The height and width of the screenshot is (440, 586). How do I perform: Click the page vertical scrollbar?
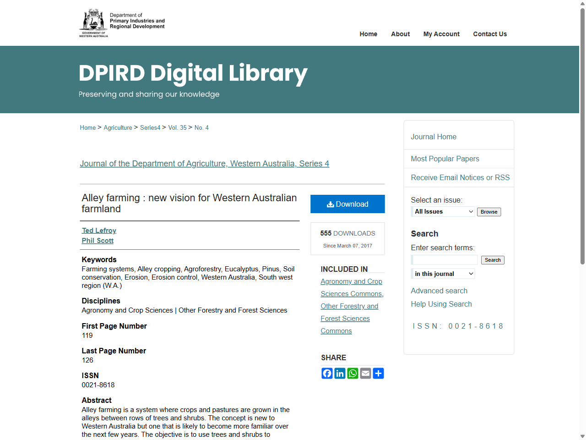pyautogui.click(x=582, y=136)
